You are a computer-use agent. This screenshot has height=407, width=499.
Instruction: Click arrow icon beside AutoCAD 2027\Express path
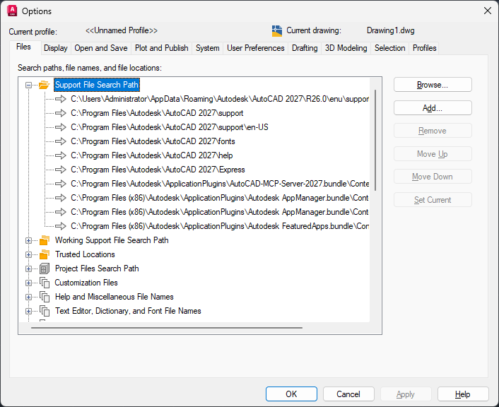[x=61, y=170]
